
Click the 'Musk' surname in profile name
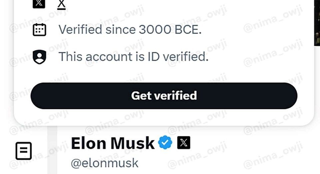[132, 143]
